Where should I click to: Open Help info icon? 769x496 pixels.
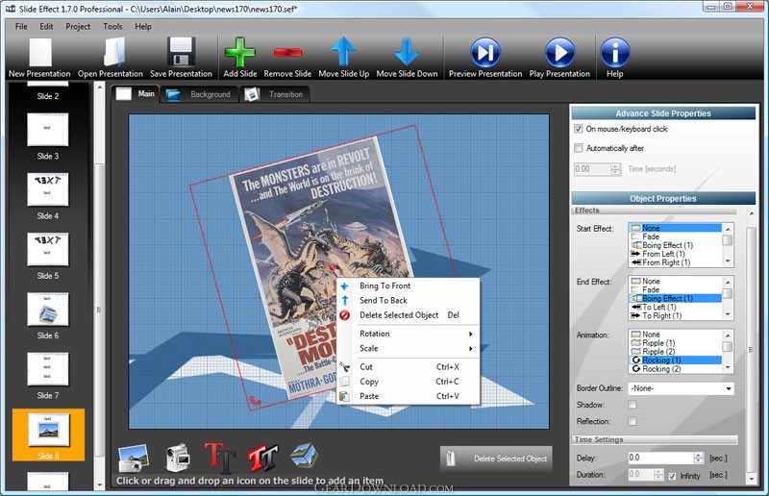(615, 52)
